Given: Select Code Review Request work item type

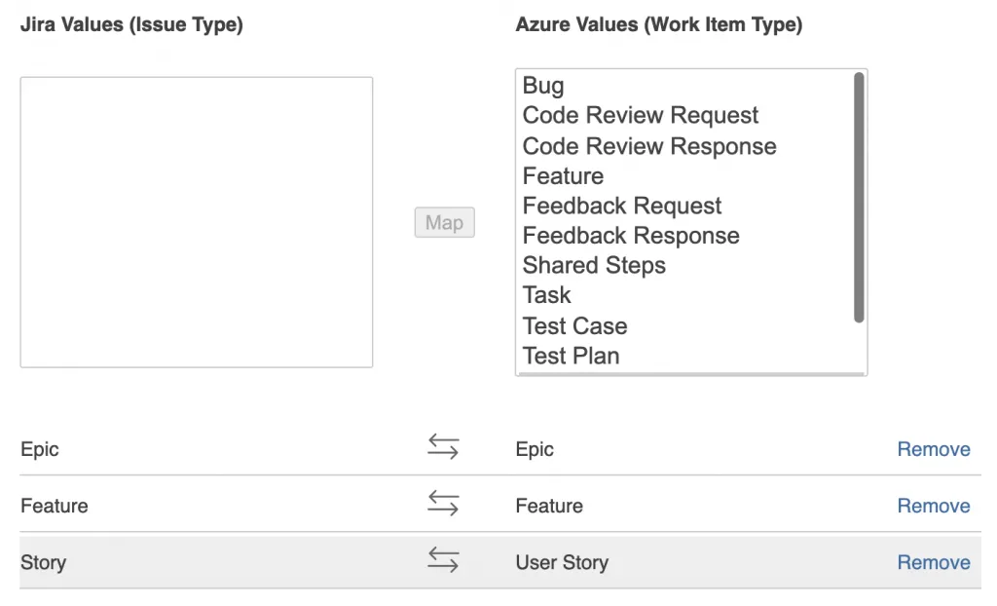Looking at the screenshot, I should [x=640, y=115].
